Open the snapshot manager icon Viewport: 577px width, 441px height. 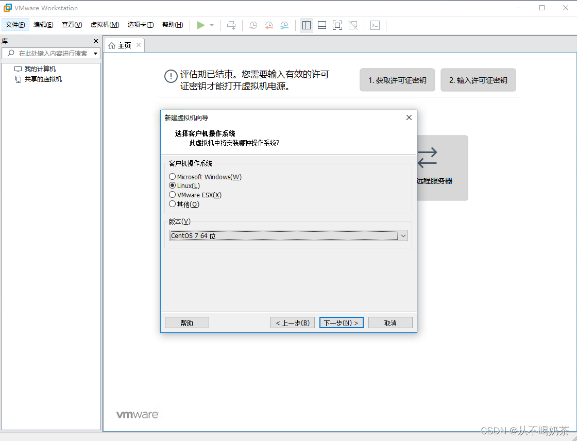point(284,25)
